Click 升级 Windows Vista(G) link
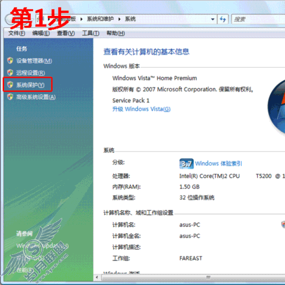The image size is (285, 285). (141, 109)
